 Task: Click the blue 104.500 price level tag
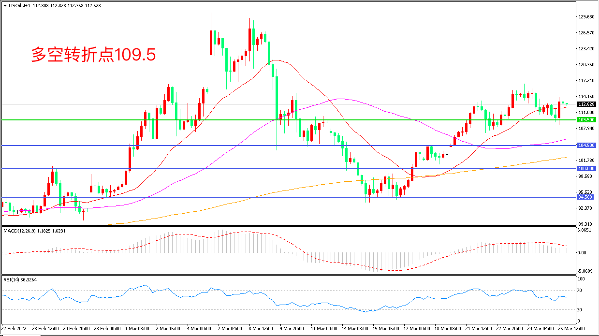click(x=586, y=145)
